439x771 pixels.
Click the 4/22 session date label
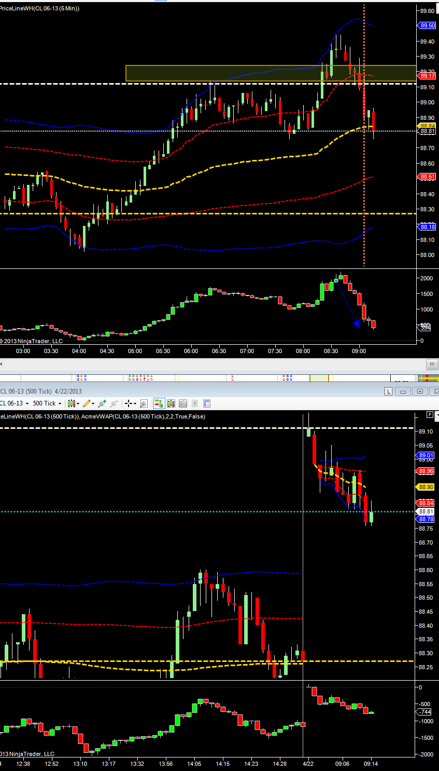click(x=308, y=763)
